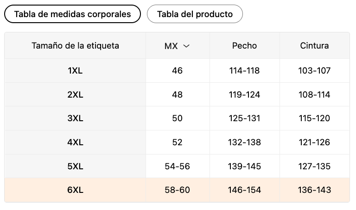Viewport: 356px width, 210px height.
Task: Click waist measurement 108-114
Action: pyautogui.click(x=314, y=94)
